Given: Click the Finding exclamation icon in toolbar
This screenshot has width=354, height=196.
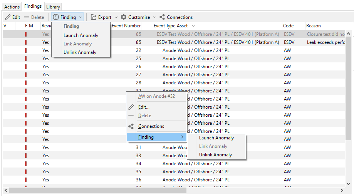Looking at the screenshot, I should 56,17.
